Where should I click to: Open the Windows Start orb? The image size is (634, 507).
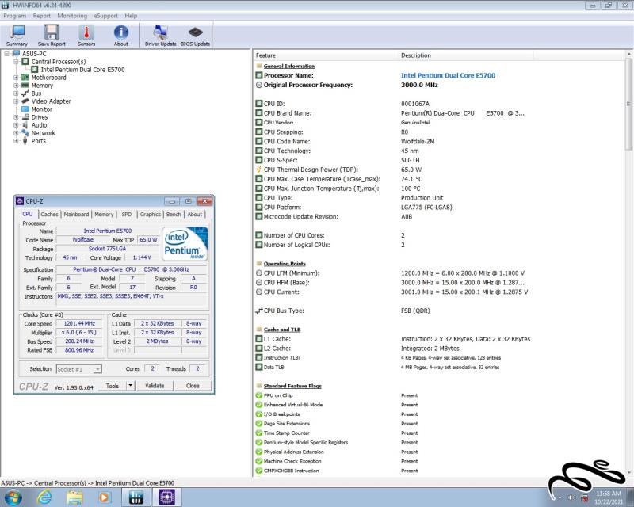(13, 497)
